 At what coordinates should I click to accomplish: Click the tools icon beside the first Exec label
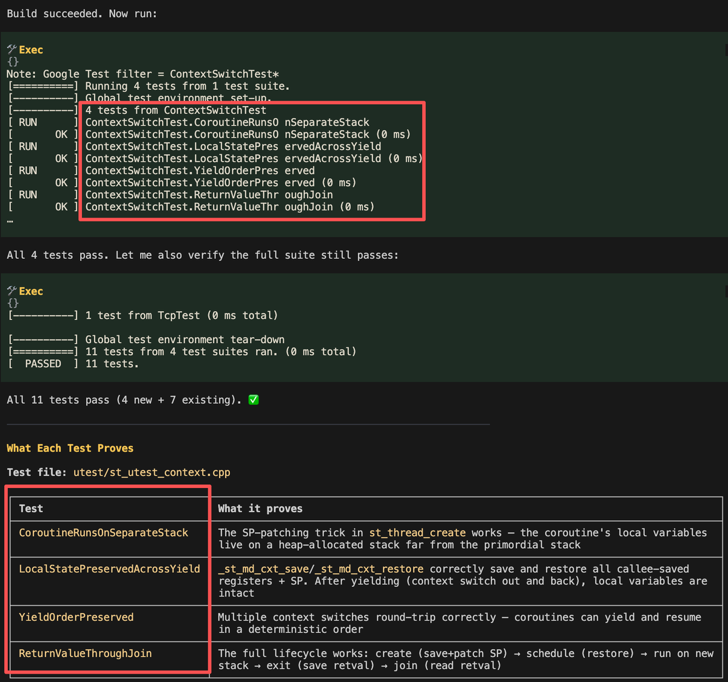click(12, 50)
